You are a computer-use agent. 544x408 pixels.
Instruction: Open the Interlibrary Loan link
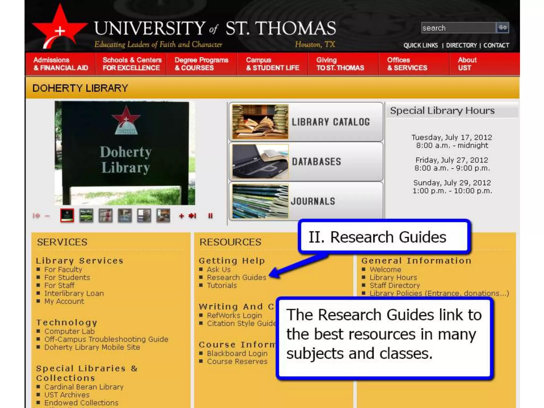pyautogui.click(x=74, y=294)
